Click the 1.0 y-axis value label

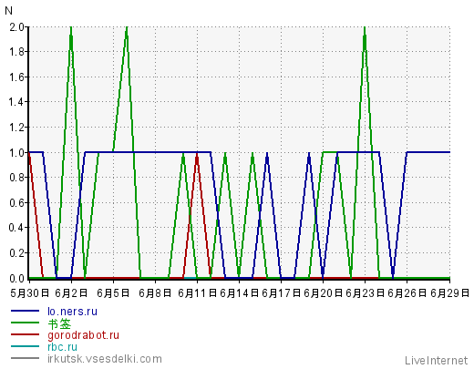point(16,152)
